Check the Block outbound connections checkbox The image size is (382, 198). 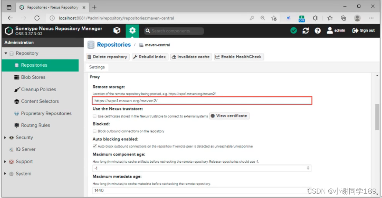pyautogui.click(x=95, y=131)
